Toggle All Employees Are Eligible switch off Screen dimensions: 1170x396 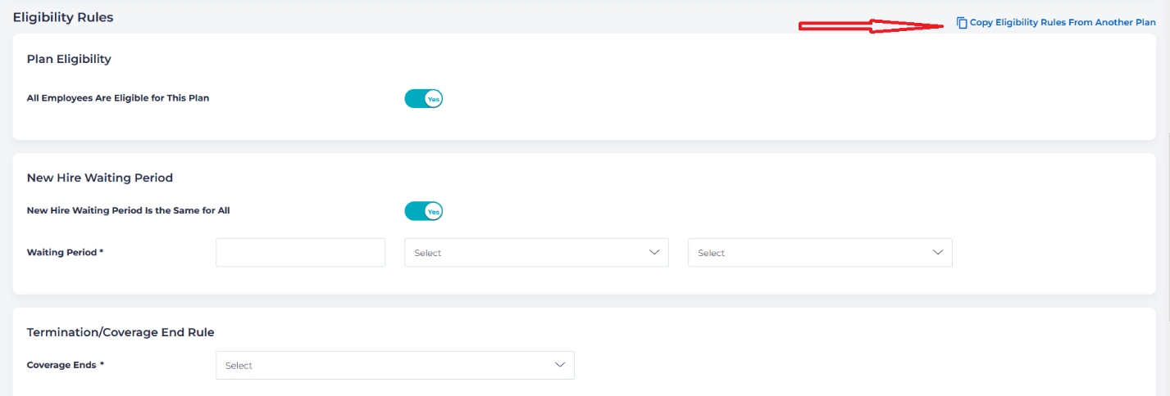coord(423,99)
